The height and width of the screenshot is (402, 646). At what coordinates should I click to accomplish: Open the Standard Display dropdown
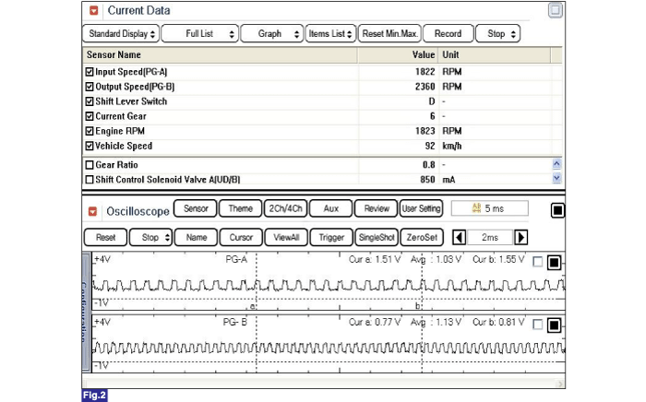coord(121,34)
